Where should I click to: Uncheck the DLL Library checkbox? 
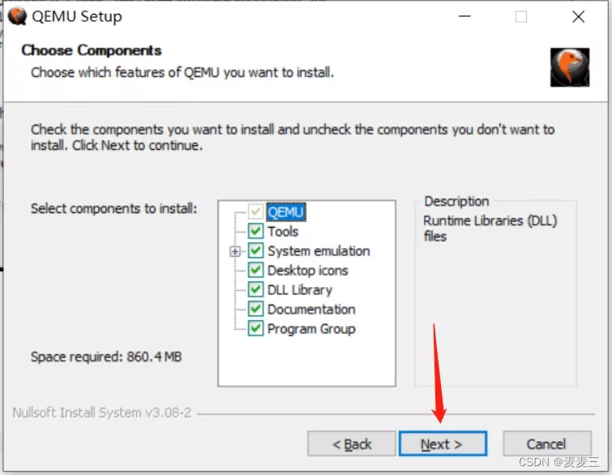pyautogui.click(x=255, y=290)
